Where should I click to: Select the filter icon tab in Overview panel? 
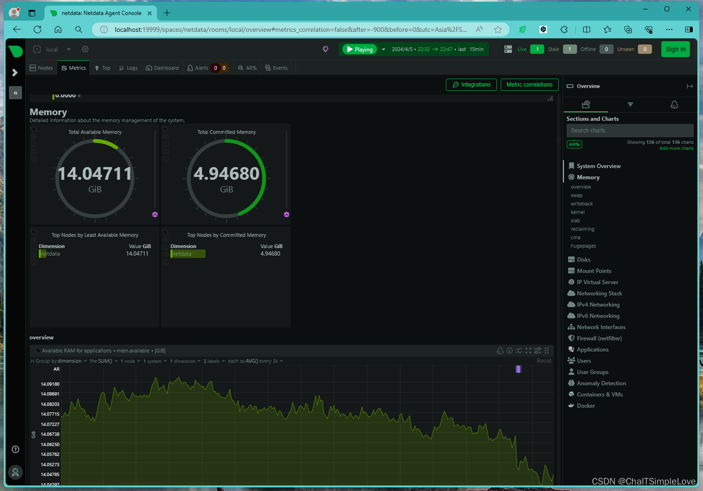click(630, 104)
